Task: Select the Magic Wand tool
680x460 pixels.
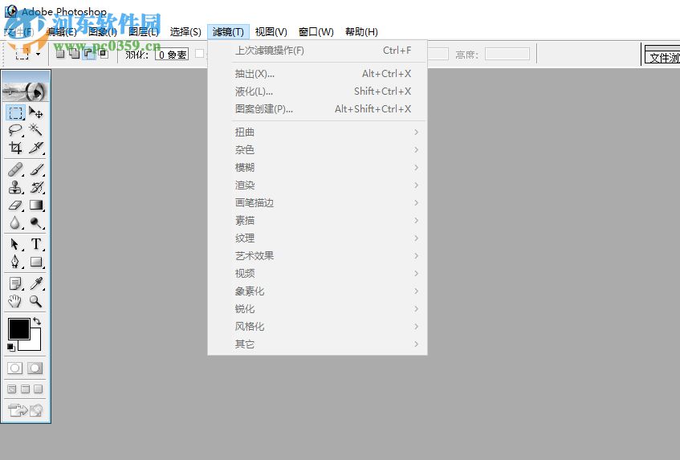Action: [x=36, y=130]
